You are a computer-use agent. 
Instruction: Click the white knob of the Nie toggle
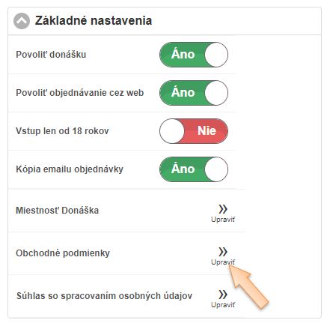pos(172,131)
